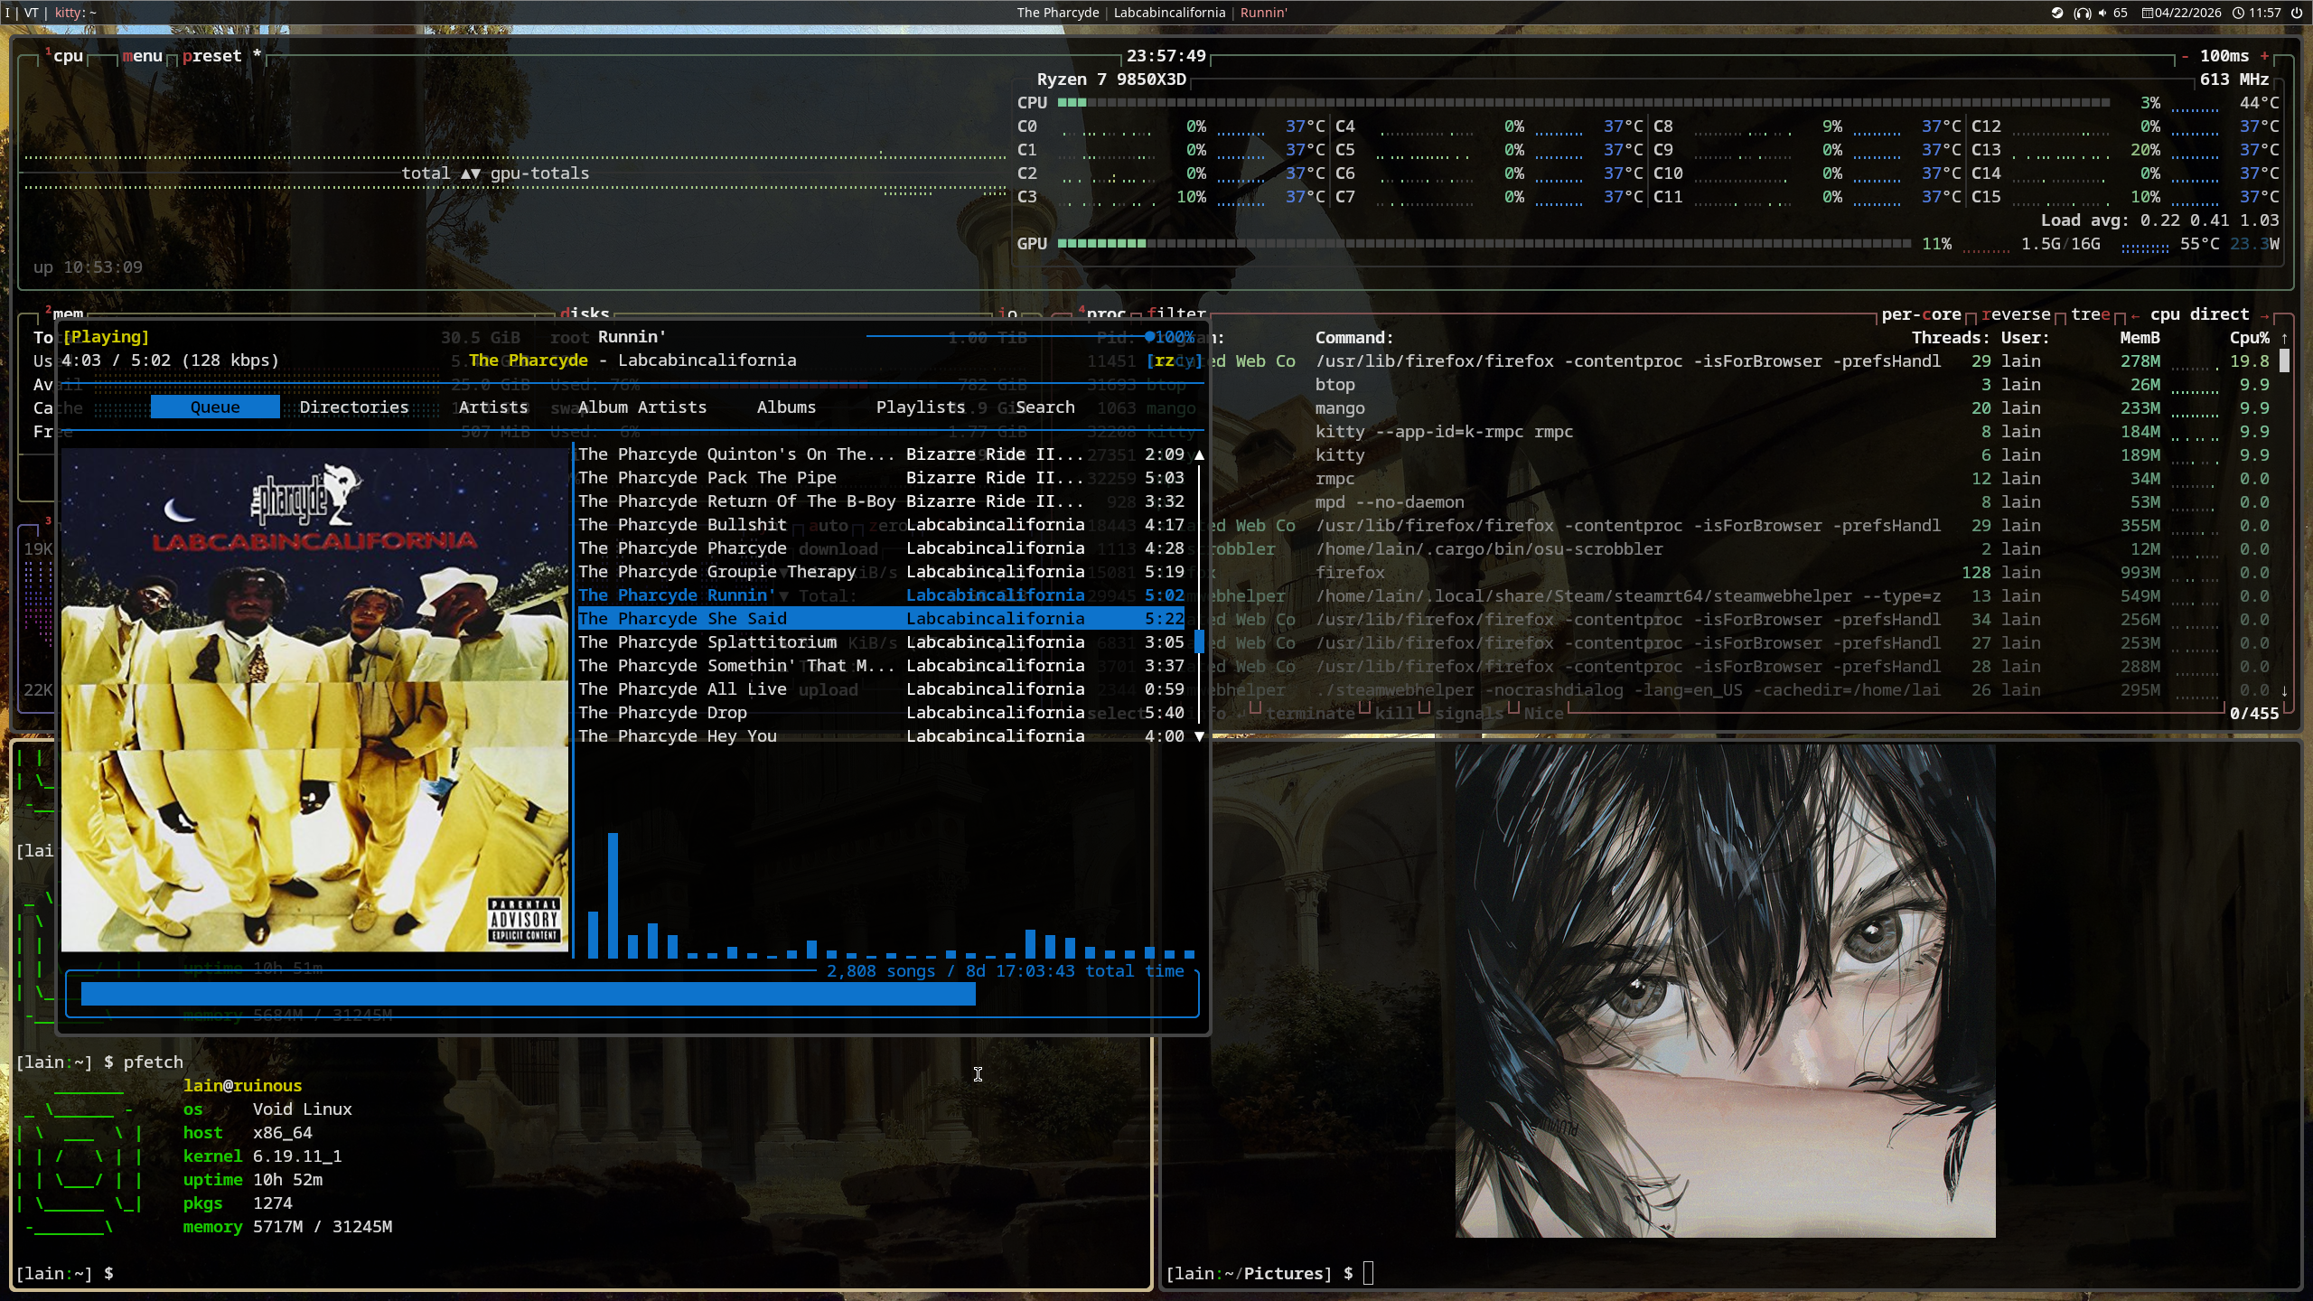Open the btop preset selector
2313x1301 pixels.
point(212,56)
